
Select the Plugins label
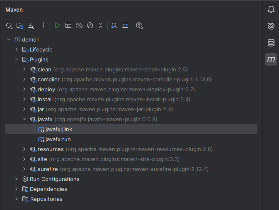point(39,59)
